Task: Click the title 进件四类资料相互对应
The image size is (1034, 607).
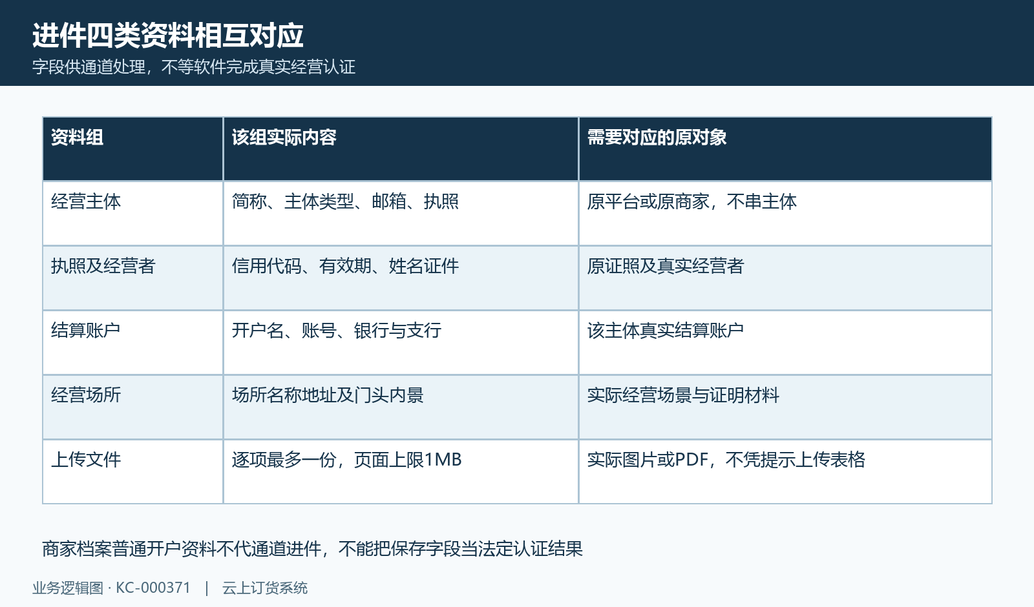Action: (168, 36)
